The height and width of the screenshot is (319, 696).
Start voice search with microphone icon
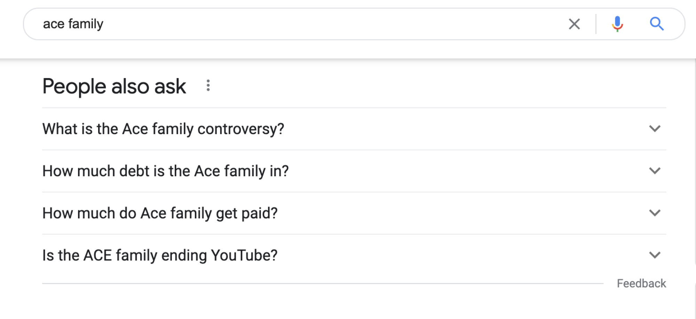pos(617,24)
